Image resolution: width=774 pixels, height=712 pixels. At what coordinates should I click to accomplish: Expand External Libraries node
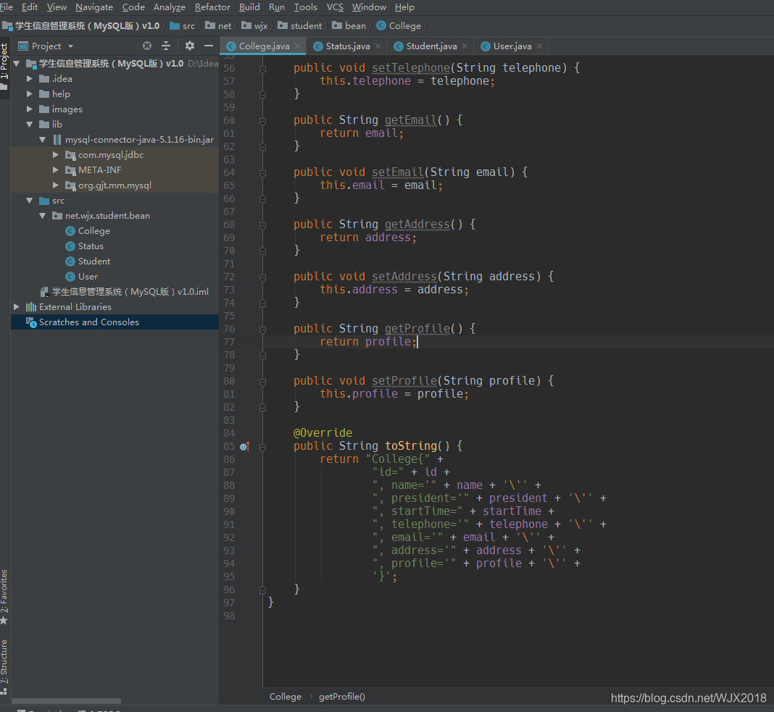coord(16,307)
